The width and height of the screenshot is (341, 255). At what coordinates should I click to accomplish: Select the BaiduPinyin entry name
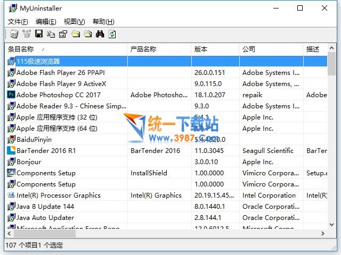(x=34, y=139)
